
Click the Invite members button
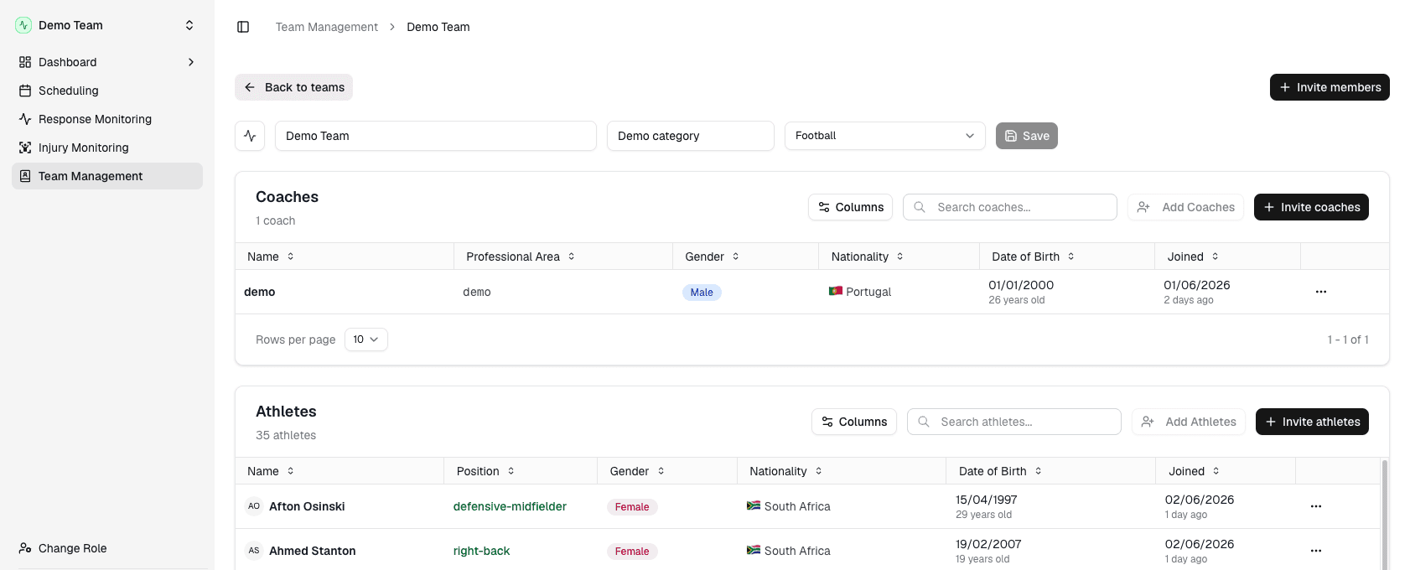1330,87
